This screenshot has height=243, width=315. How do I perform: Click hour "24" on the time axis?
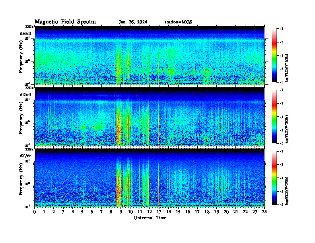264,212
